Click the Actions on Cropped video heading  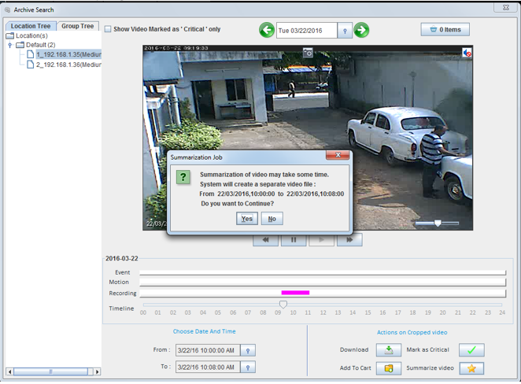tap(412, 333)
